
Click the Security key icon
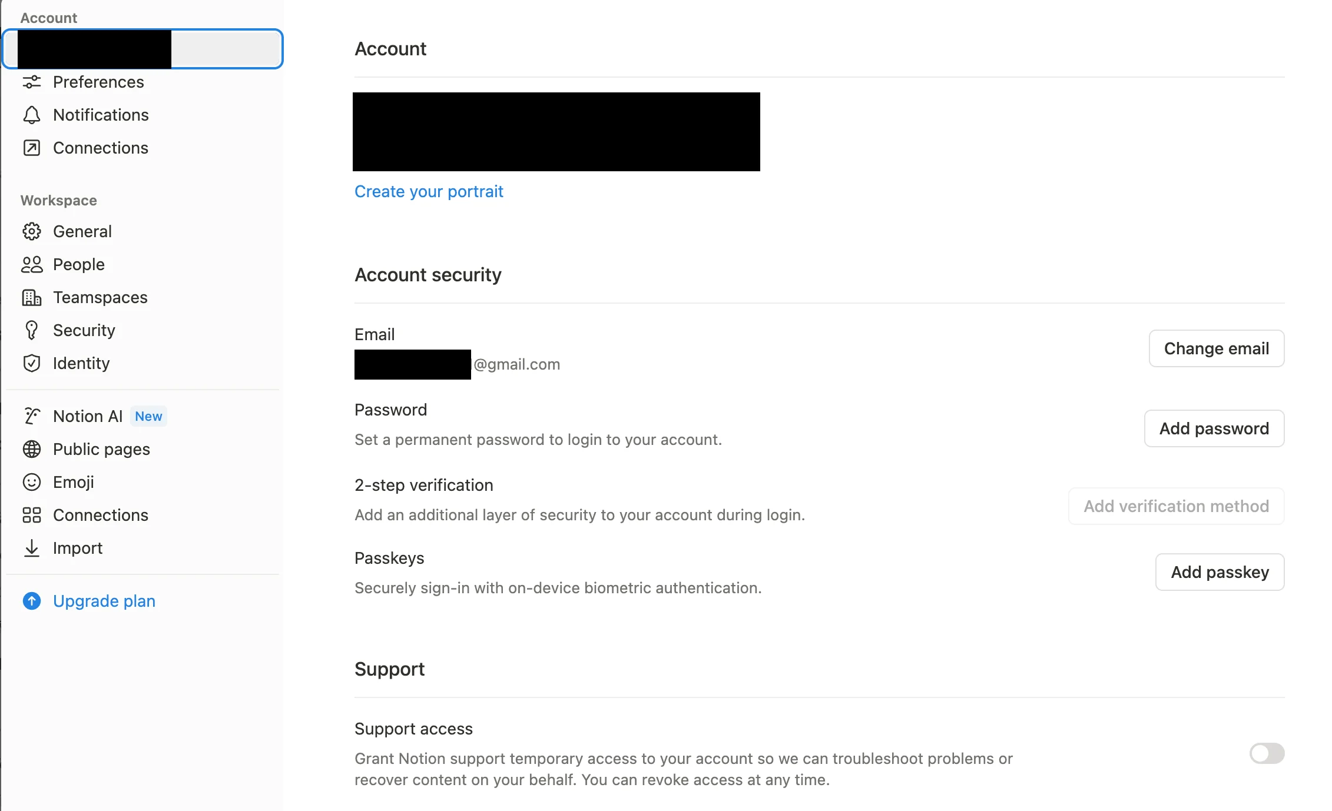click(32, 330)
